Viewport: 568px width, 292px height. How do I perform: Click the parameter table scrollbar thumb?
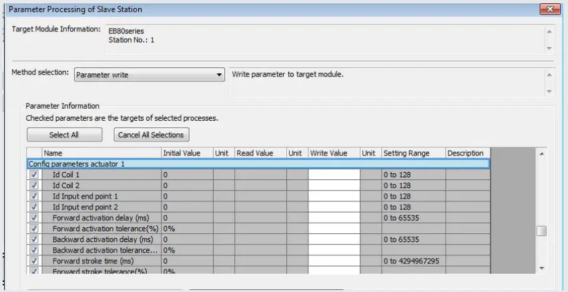point(541,231)
